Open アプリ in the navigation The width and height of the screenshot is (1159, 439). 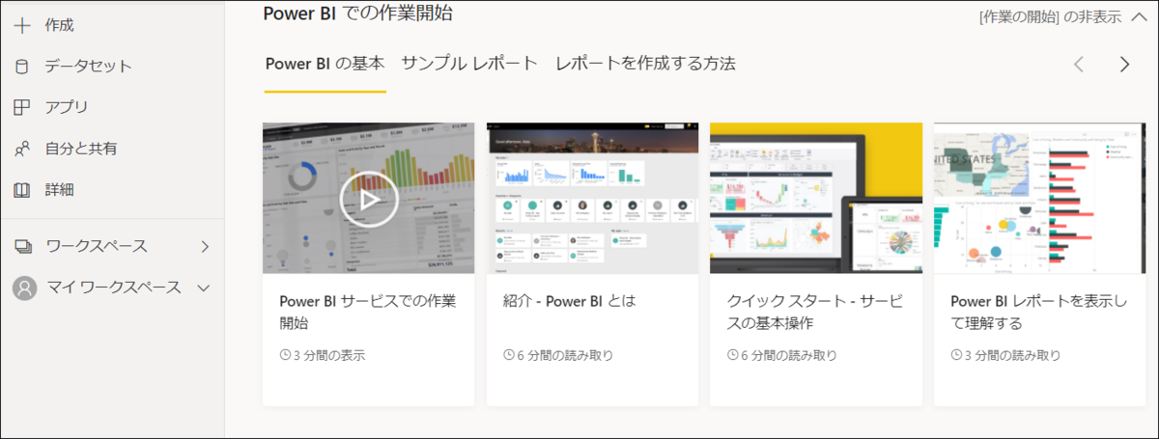point(67,107)
